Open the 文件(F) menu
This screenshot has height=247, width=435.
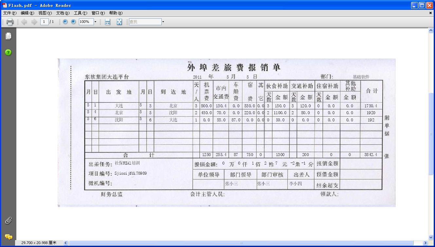click(x=9, y=13)
